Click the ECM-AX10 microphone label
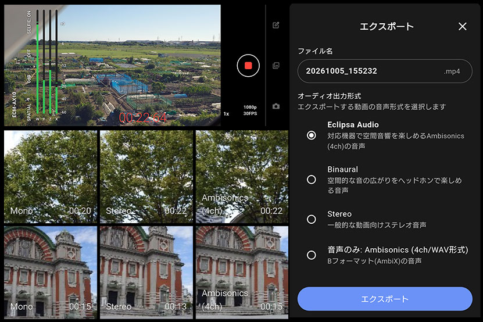This screenshot has height=322, width=483. (14, 105)
